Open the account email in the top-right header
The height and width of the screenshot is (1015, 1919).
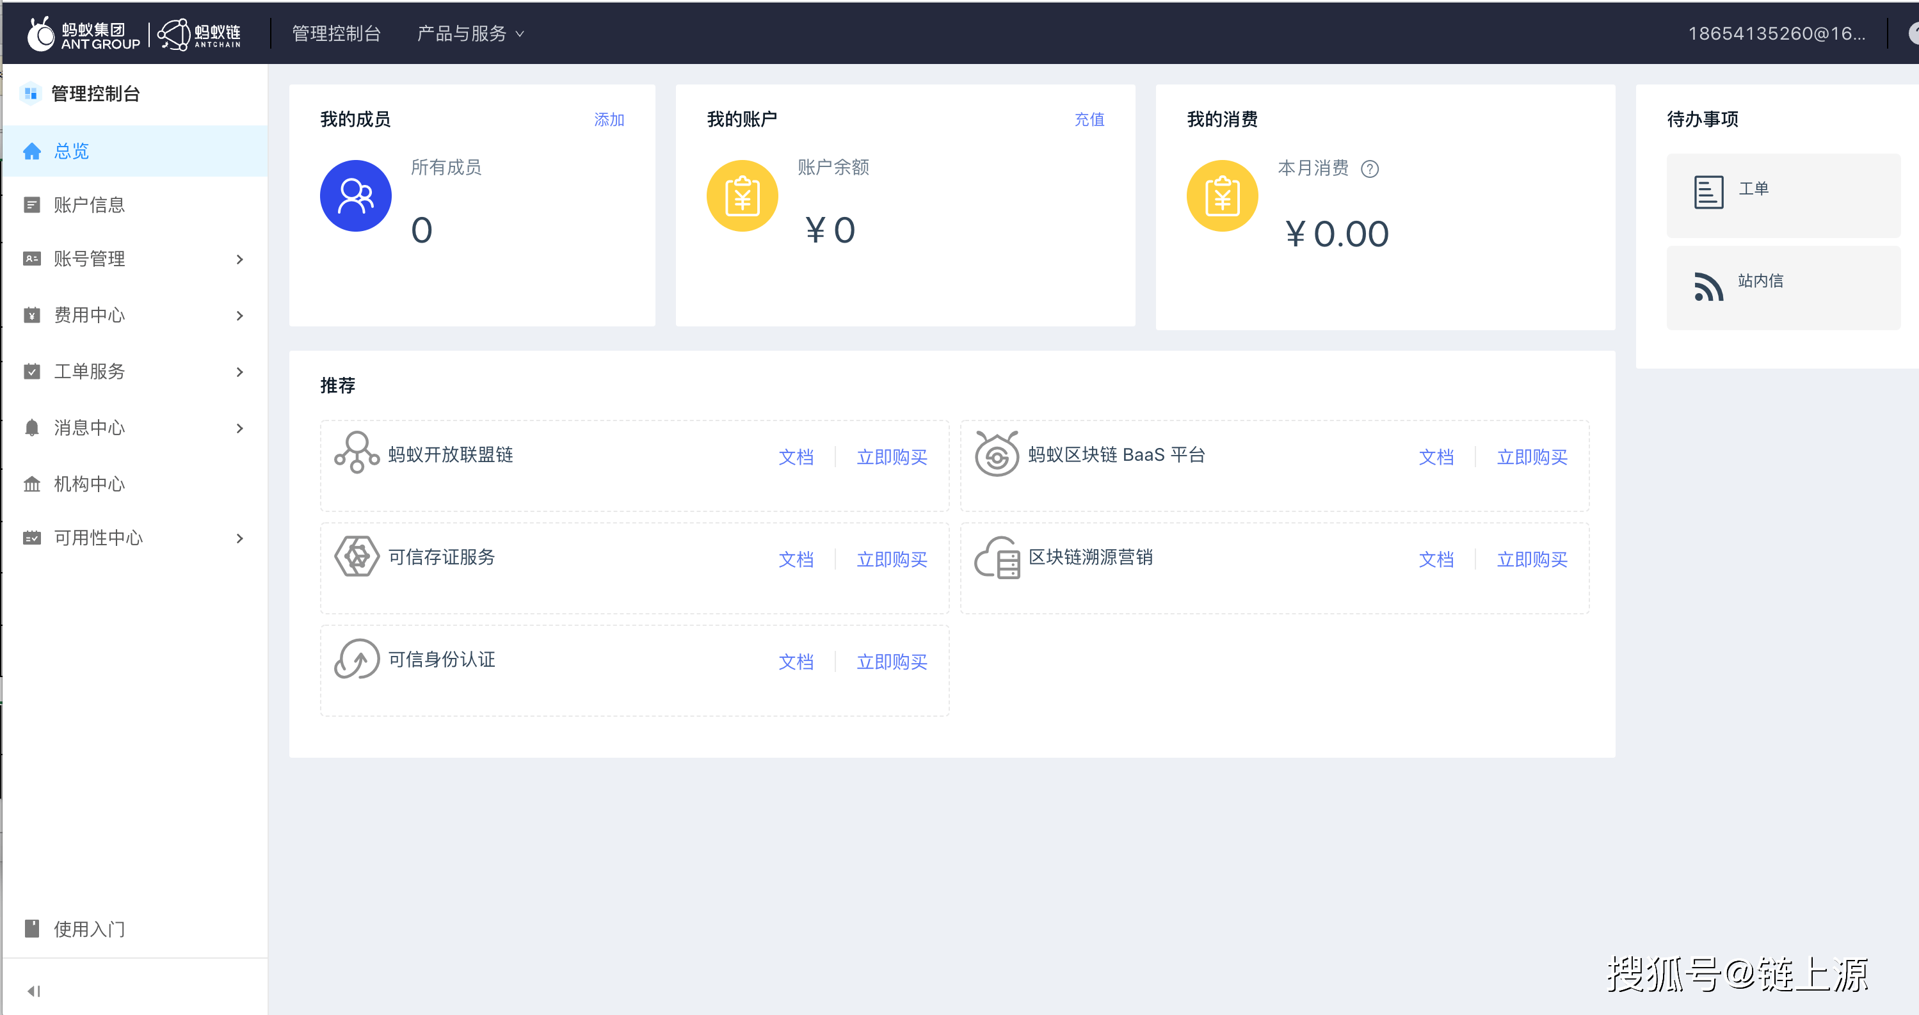[1776, 33]
